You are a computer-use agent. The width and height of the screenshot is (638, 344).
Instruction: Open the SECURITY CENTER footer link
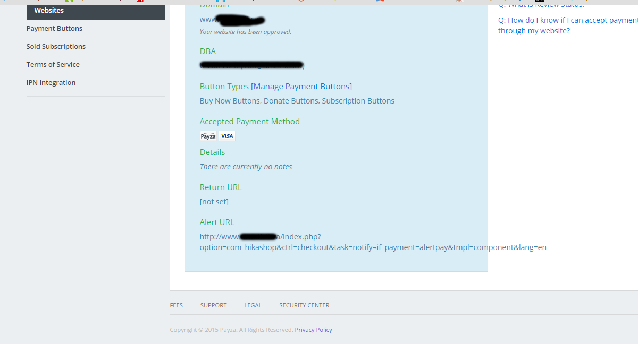click(304, 305)
